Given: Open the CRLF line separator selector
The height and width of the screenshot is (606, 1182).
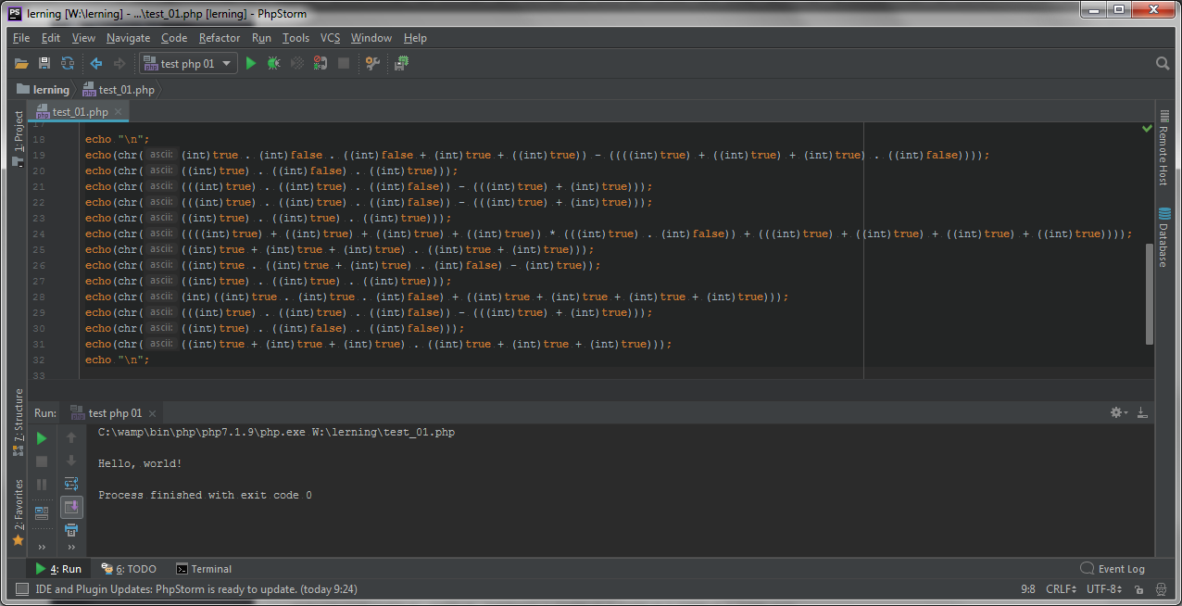Looking at the screenshot, I should pyautogui.click(x=1061, y=589).
